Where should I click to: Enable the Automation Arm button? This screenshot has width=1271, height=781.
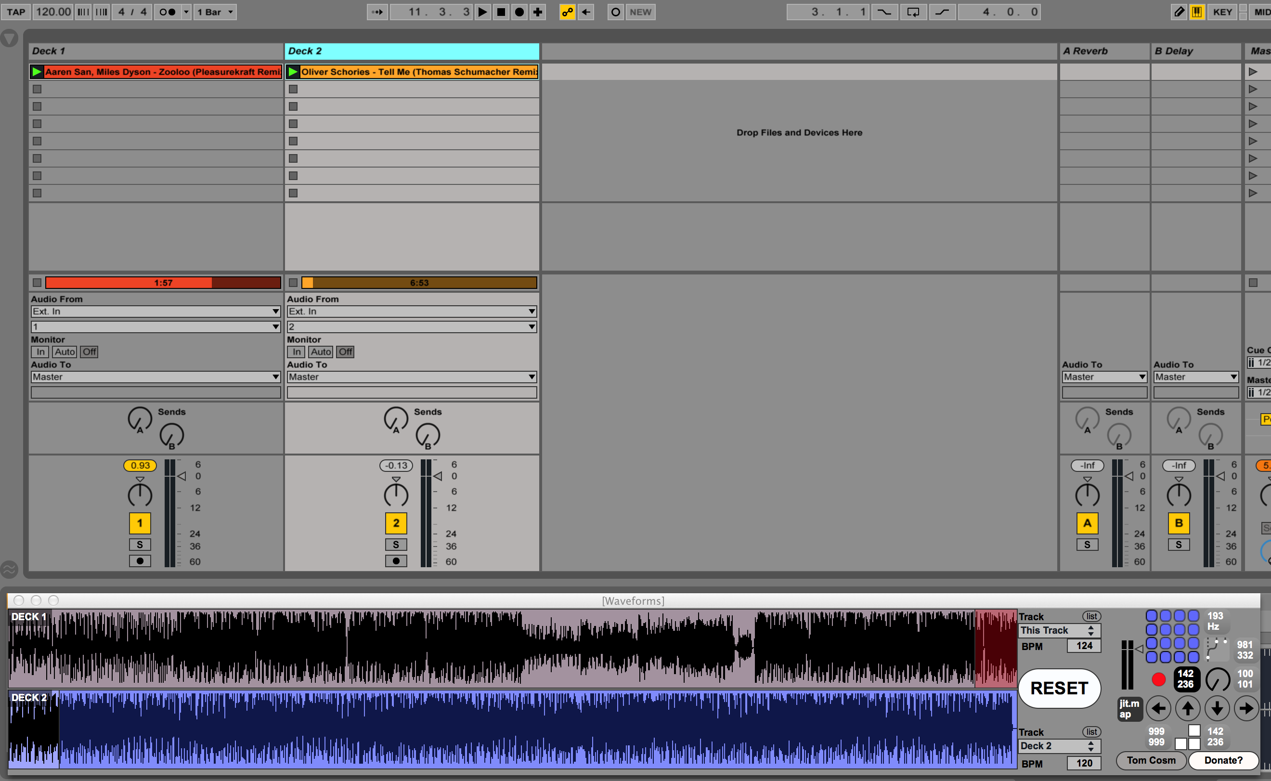(x=567, y=12)
